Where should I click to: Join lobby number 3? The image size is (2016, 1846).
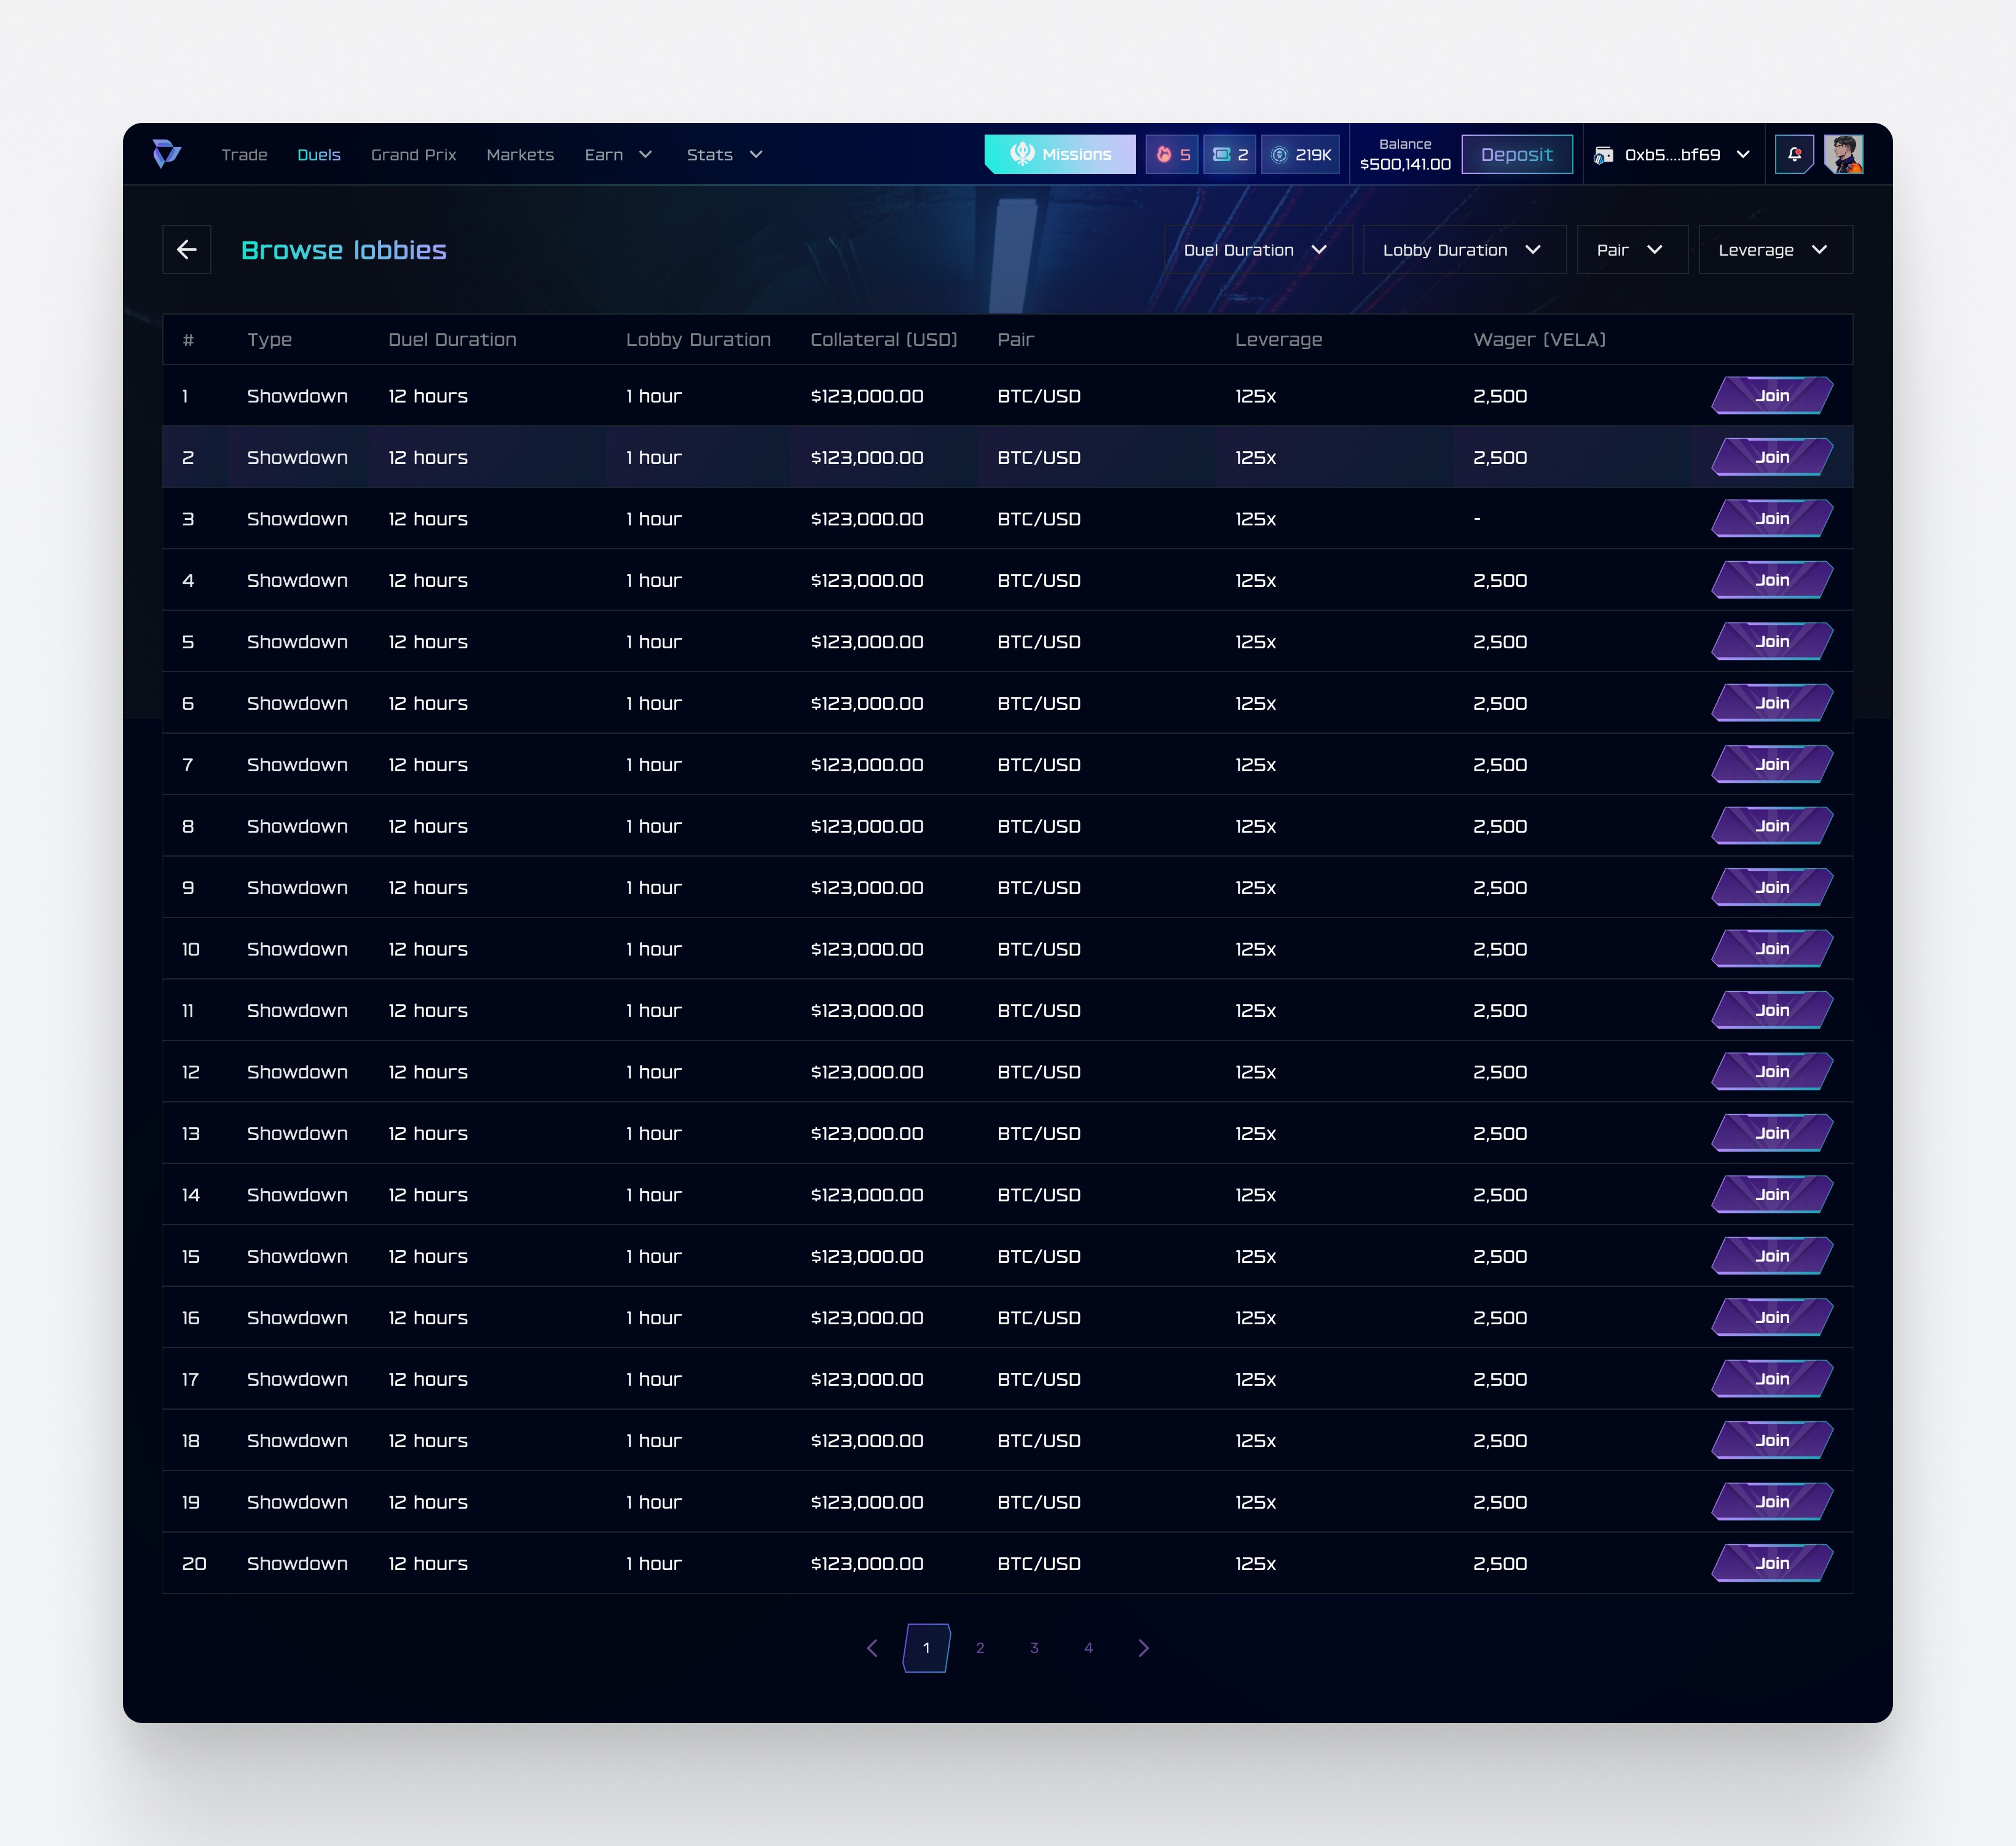click(x=1771, y=519)
